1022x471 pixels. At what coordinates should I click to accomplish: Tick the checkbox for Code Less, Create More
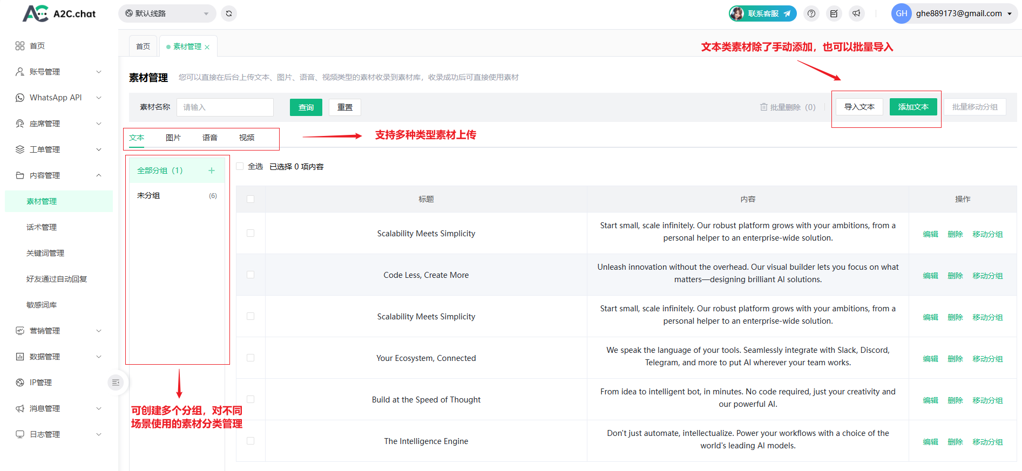pyautogui.click(x=251, y=275)
